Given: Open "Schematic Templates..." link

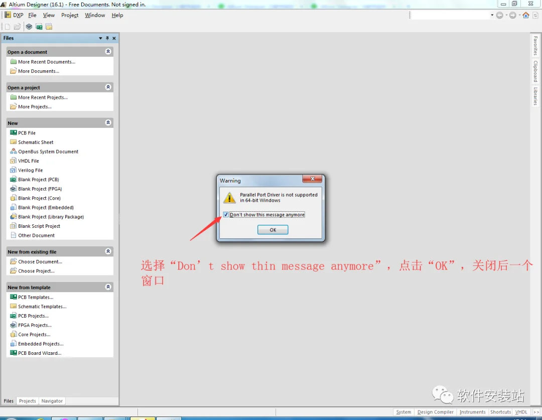Looking at the screenshot, I should (x=42, y=307).
